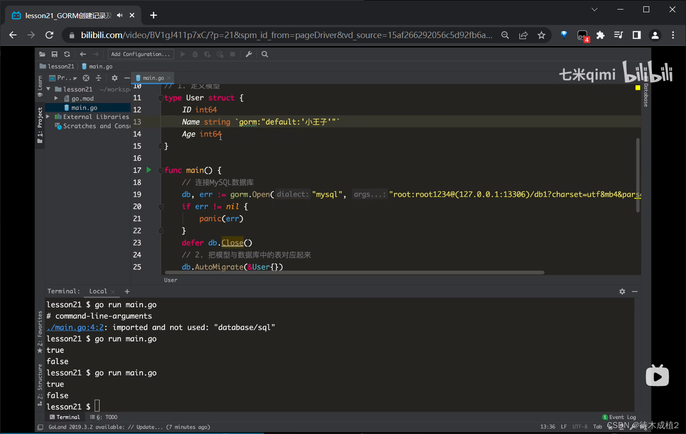
Task: Click Run with Coverage icon
Action: pos(207,54)
